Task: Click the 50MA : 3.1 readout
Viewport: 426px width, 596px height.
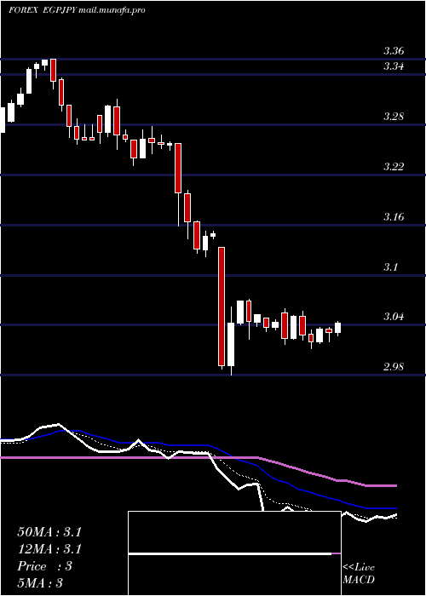Action: 49,532
